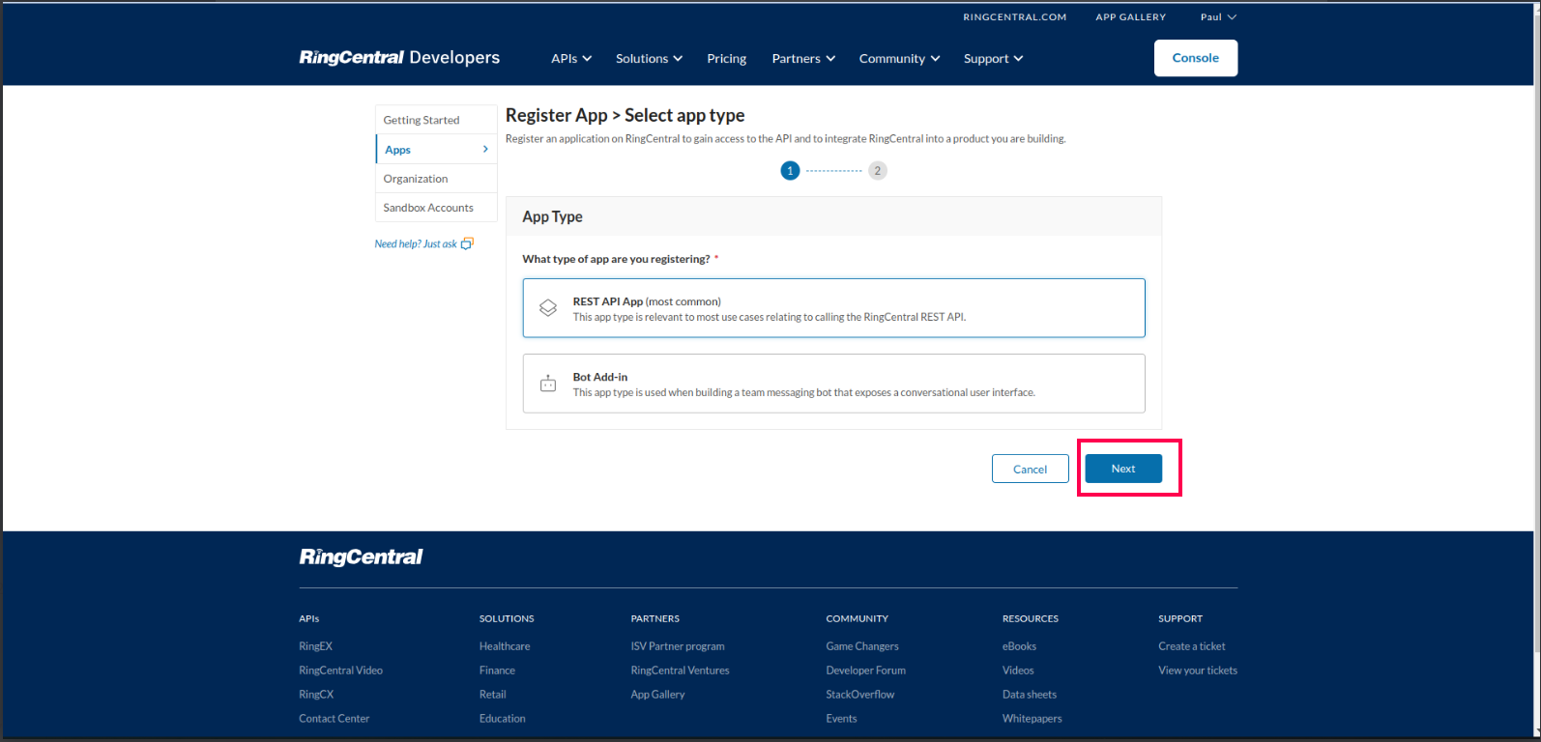
Task: Open the Paul user account dropdown
Action: click(x=1218, y=17)
